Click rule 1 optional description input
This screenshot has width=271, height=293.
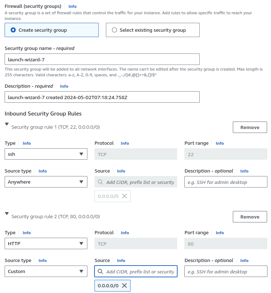tap(226, 182)
